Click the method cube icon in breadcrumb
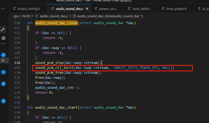The image size is (209, 123). click(74, 16)
